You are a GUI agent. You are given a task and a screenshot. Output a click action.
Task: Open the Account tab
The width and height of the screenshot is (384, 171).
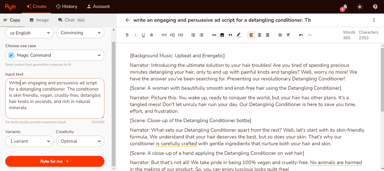point(98,6)
